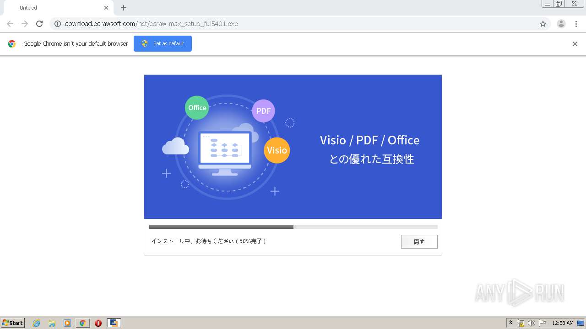Image resolution: width=586 pixels, height=329 pixels.
Task: Click the monitor illustration in installer
Action: point(225,154)
